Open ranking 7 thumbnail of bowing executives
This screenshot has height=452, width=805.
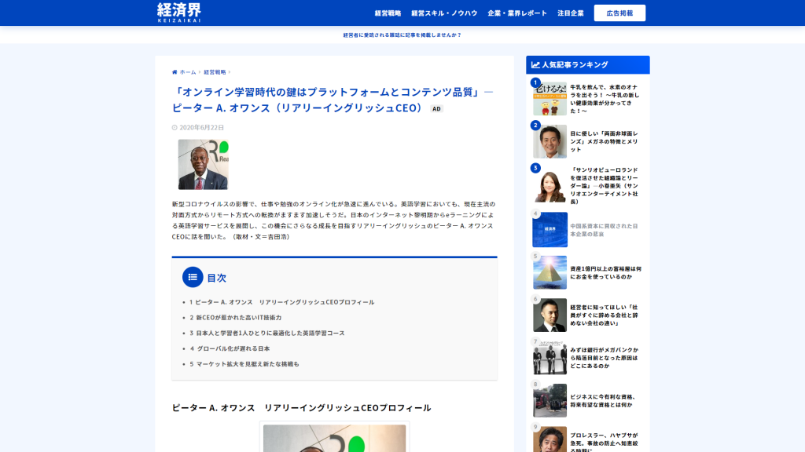[550, 358]
